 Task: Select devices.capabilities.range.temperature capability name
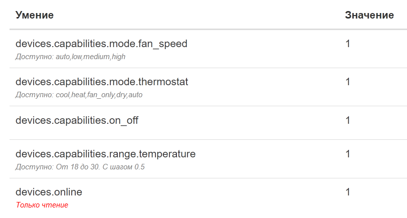[x=105, y=154]
